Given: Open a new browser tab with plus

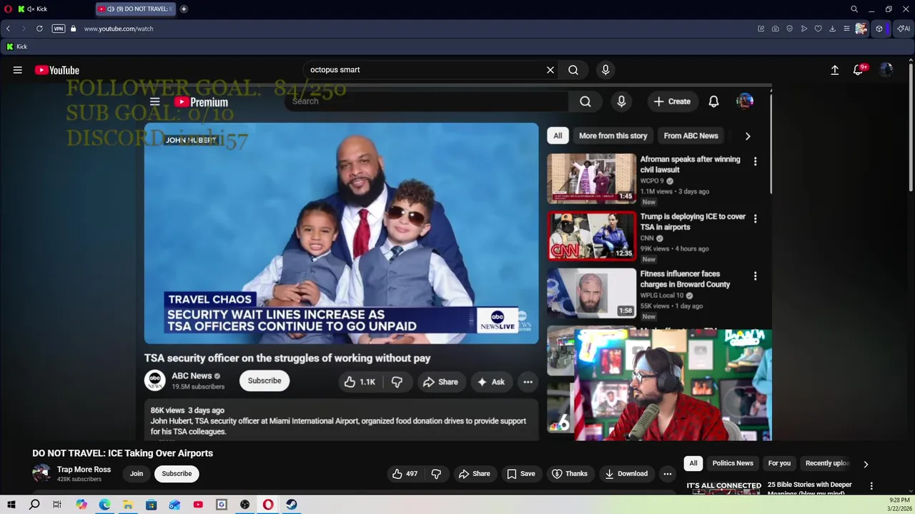Looking at the screenshot, I should [x=184, y=9].
